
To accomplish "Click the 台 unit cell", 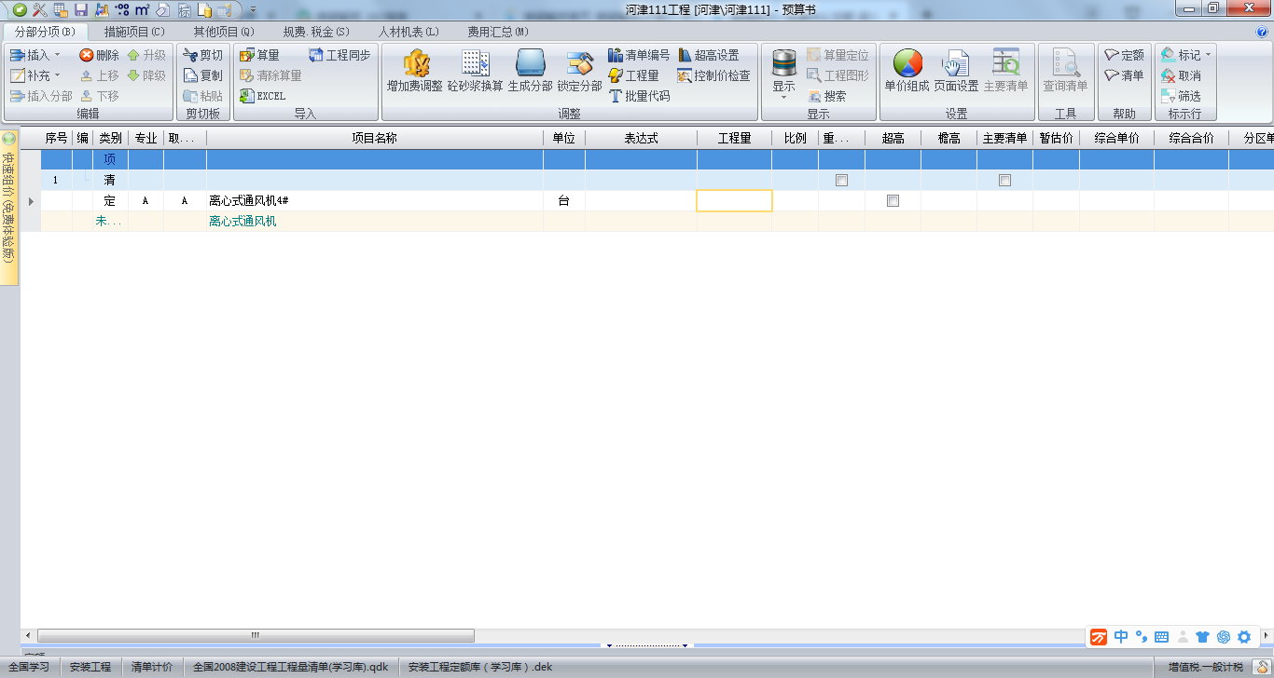I will [x=564, y=201].
